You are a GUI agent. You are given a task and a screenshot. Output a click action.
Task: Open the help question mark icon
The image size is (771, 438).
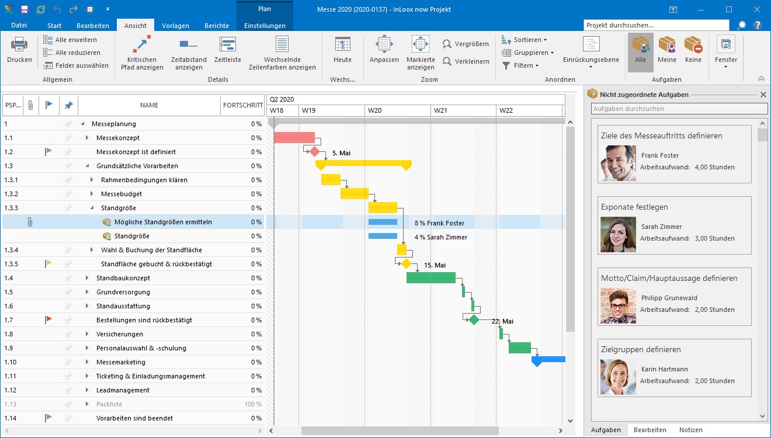(758, 25)
